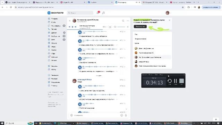Play the second visible voice message from the top
The width and height of the screenshot is (222, 125).
[x=80, y=41]
